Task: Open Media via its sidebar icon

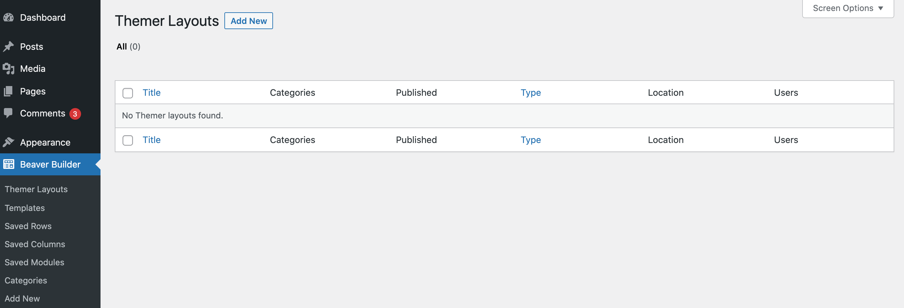Action: [8, 69]
